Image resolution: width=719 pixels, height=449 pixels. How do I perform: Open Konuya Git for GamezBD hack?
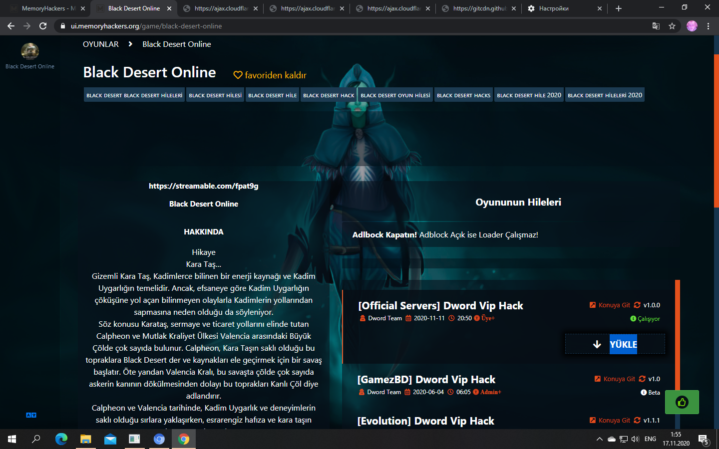(x=615, y=379)
